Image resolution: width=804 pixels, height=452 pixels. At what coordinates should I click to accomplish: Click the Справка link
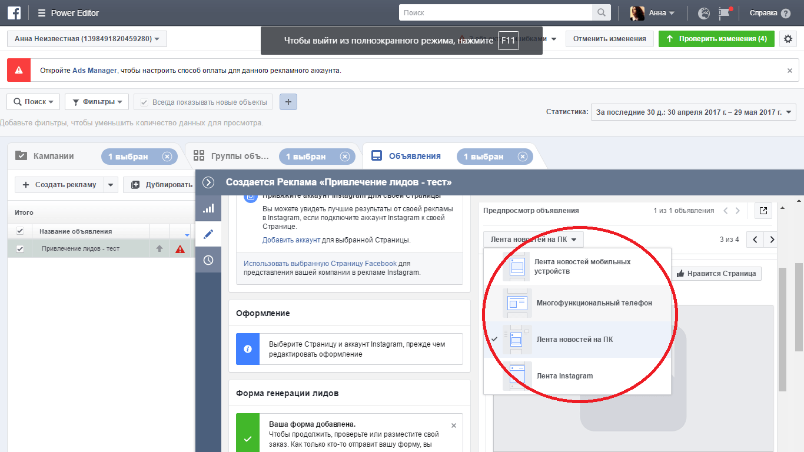[x=763, y=13]
